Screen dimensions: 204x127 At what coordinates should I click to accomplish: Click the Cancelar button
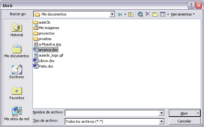coord(185,121)
